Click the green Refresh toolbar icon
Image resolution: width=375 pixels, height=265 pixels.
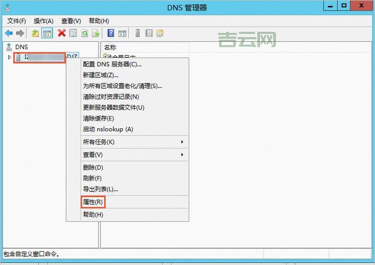coord(85,33)
